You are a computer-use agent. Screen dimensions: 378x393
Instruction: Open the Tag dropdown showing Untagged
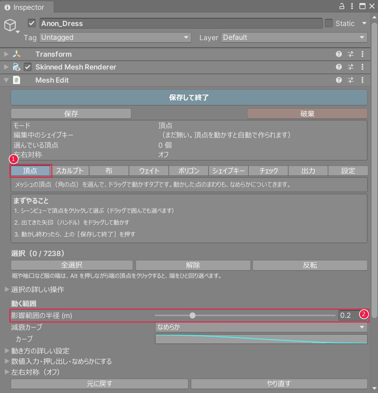(115, 37)
